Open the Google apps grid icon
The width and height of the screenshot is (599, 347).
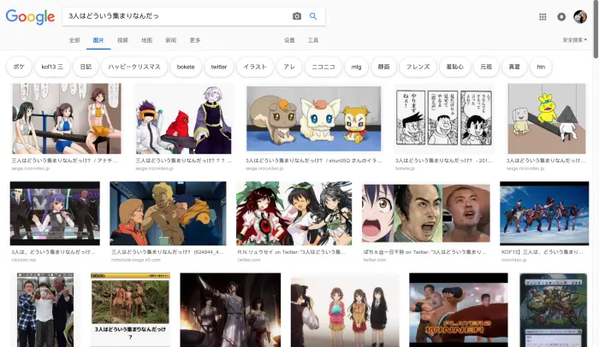(x=543, y=17)
